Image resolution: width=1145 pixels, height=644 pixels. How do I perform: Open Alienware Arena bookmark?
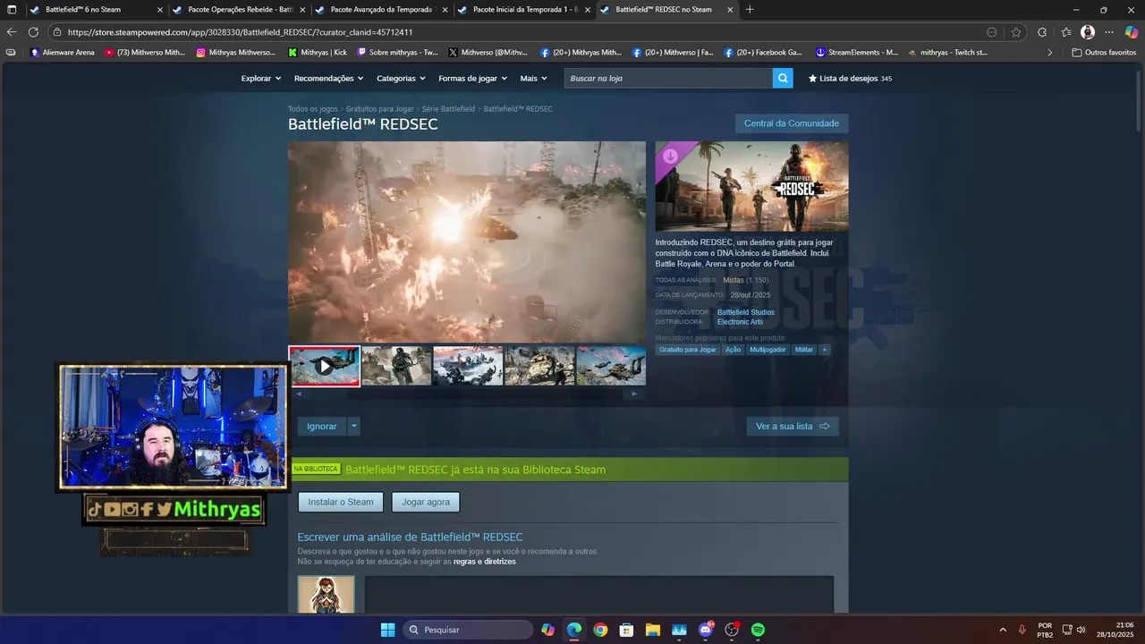63,52
